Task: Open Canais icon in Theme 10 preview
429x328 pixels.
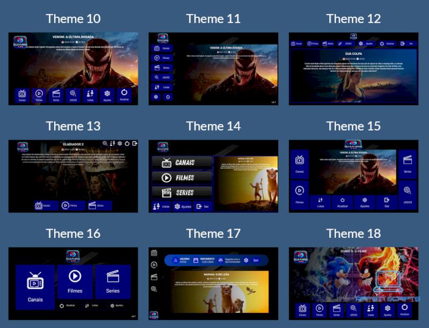Action: pos(22,95)
